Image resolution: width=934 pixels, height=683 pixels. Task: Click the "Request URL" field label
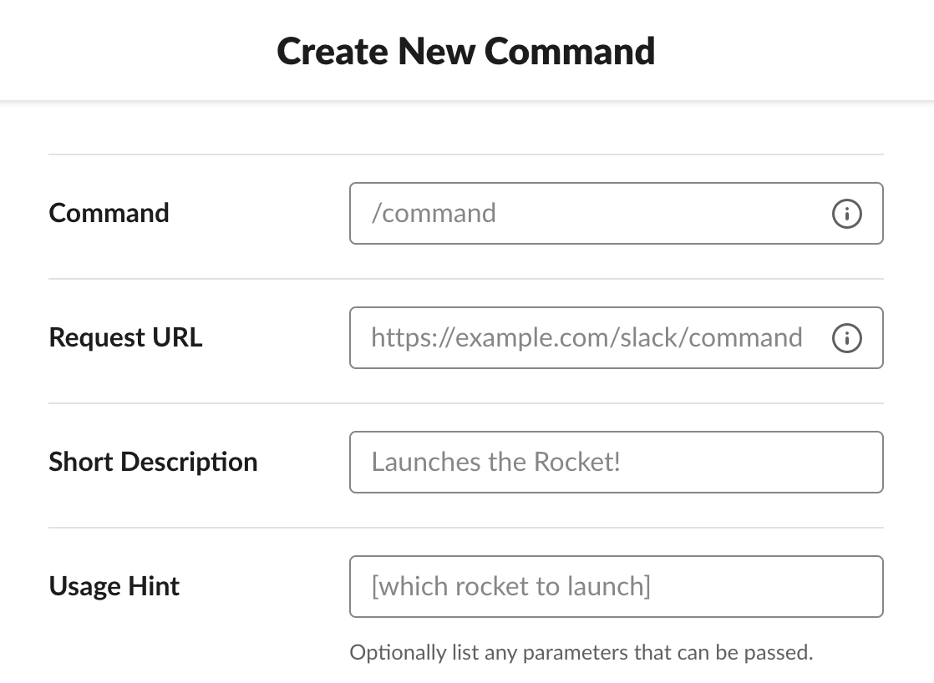tap(125, 337)
